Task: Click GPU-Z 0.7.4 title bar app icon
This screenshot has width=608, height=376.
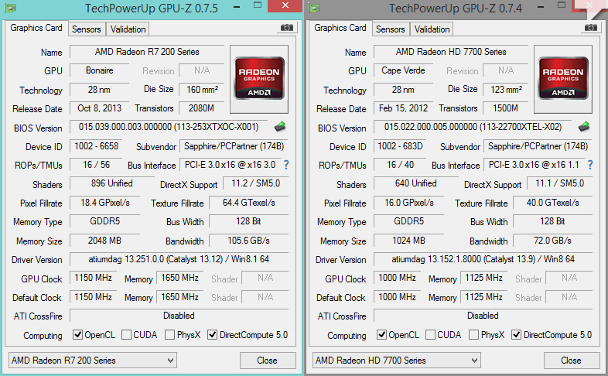Action: click(x=315, y=8)
